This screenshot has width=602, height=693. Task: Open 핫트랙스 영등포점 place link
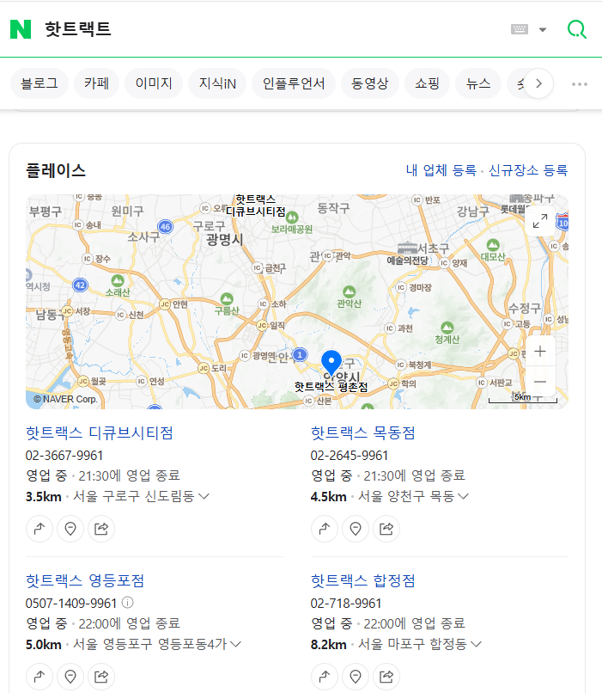point(85,580)
